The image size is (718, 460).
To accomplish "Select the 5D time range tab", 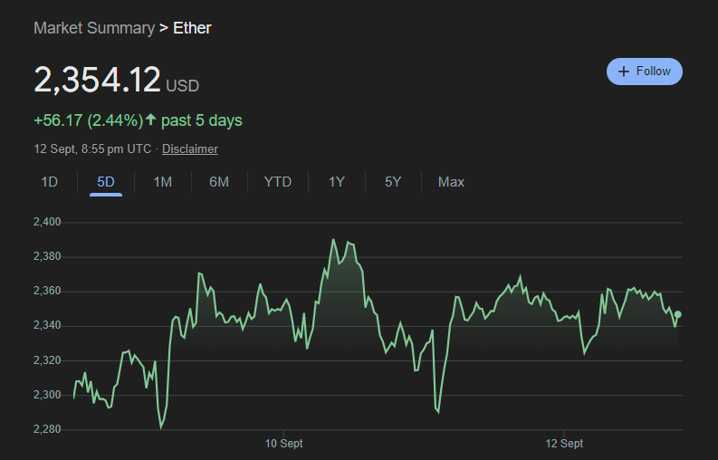I will pyautogui.click(x=106, y=182).
